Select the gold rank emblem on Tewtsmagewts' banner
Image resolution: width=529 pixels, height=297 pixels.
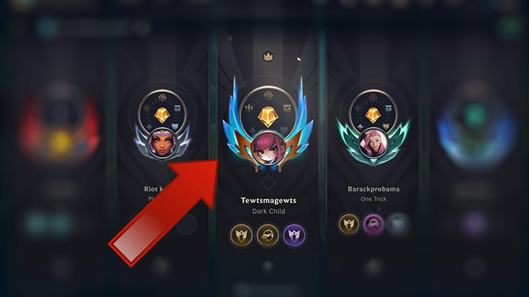pos(267,117)
